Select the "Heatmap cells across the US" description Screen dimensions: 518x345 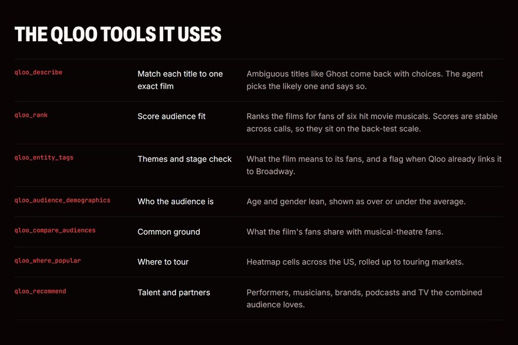pyautogui.click(x=355, y=262)
